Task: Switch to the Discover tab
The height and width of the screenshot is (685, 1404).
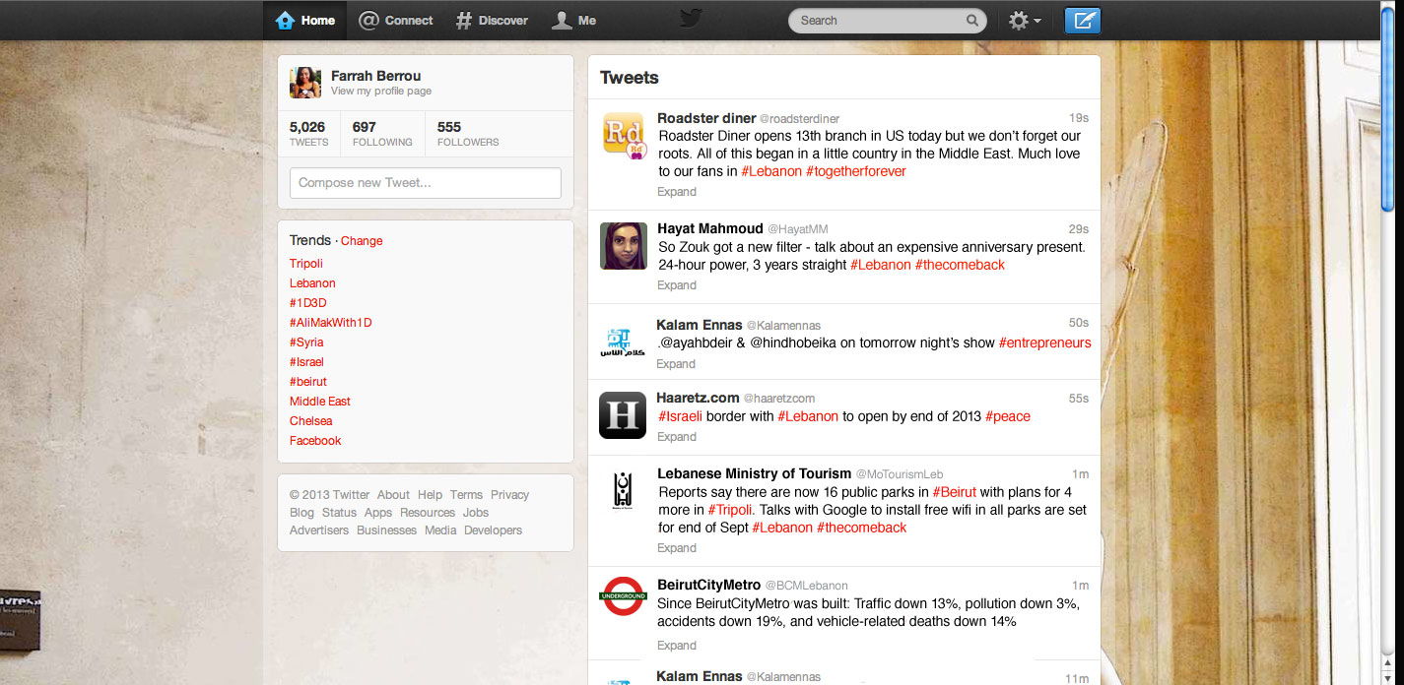Action: (x=492, y=21)
